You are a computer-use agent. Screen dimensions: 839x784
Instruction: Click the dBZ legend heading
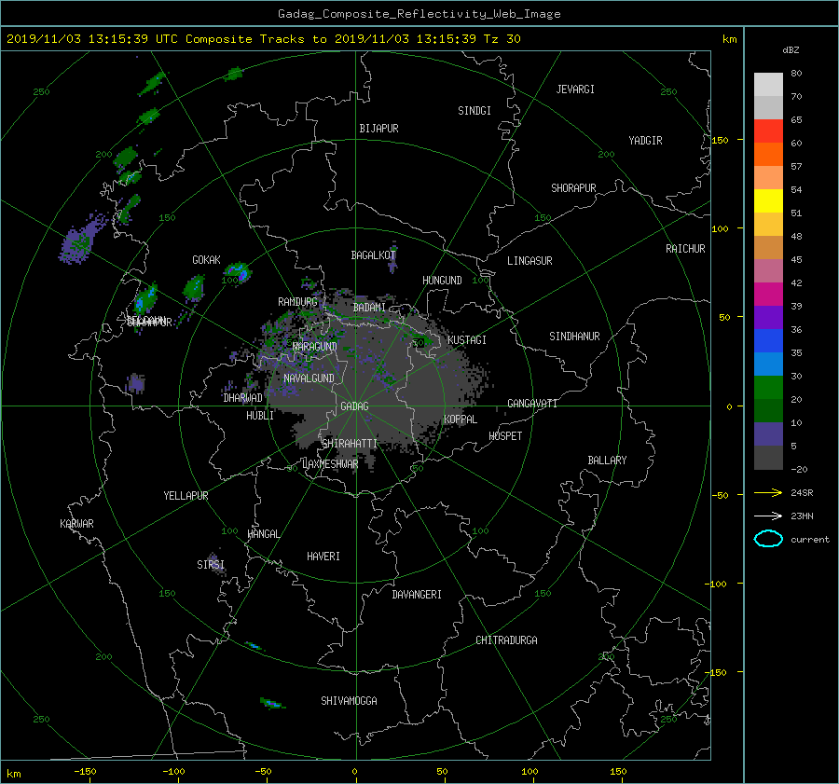coord(791,50)
